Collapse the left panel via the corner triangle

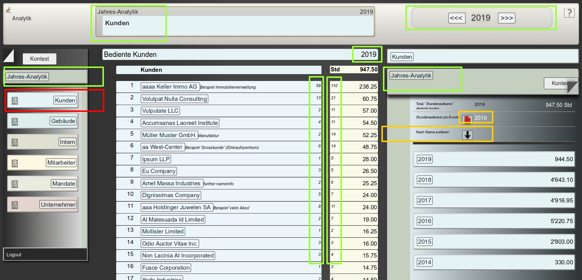(x=8, y=55)
